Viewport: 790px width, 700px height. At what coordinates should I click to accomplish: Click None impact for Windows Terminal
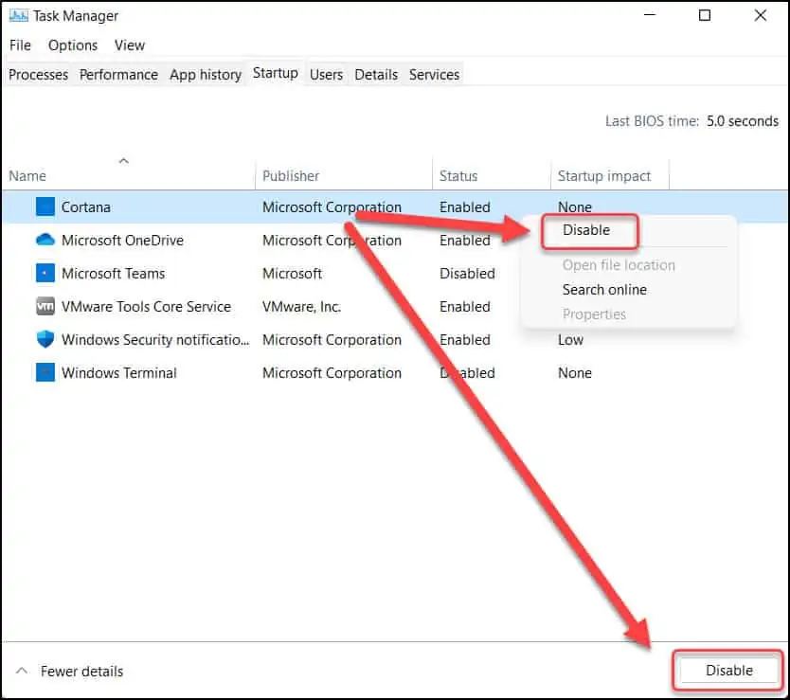[x=574, y=373]
